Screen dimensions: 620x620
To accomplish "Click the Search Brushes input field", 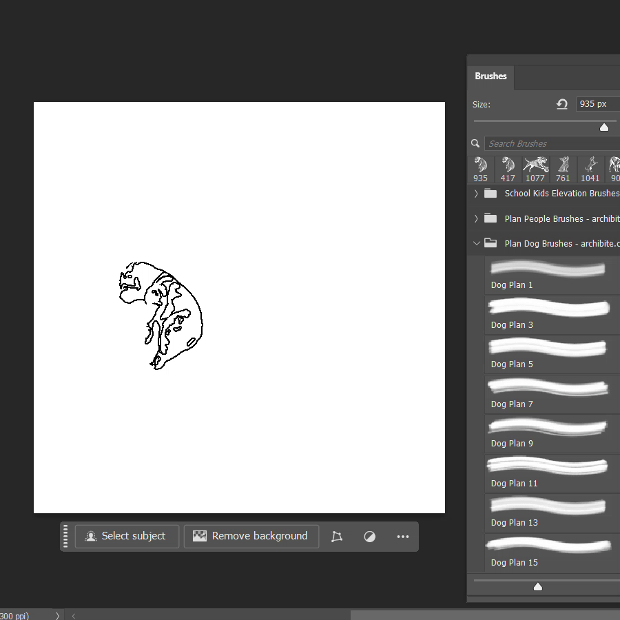I will click(x=551, y=143).
